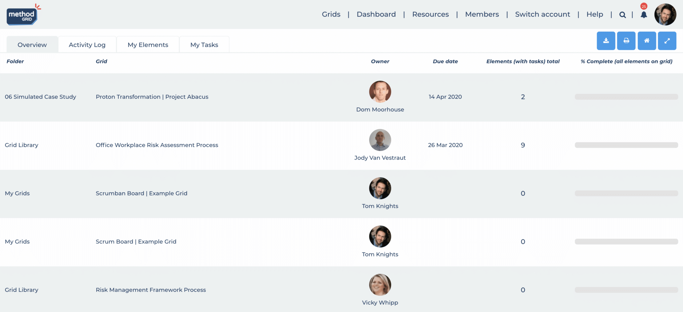
Task: Click elements total 0 for Risk Management row
Action: [x=523, y=290]
